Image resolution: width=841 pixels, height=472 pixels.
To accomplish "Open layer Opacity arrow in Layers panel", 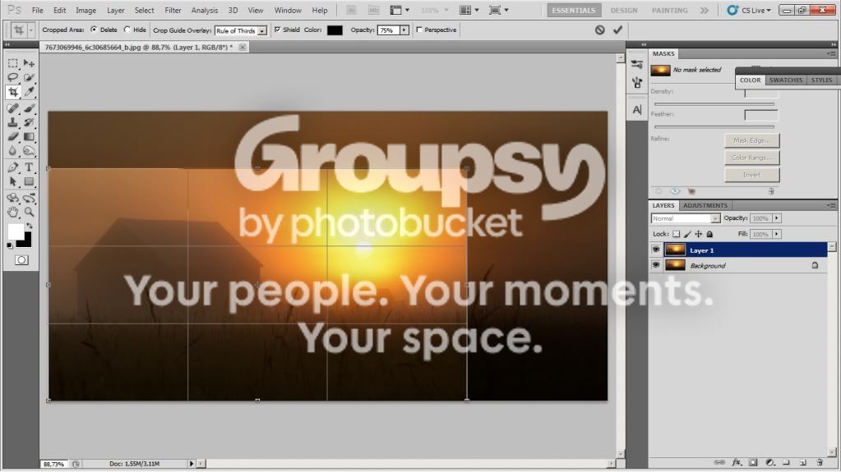I will tap(777, 218).
